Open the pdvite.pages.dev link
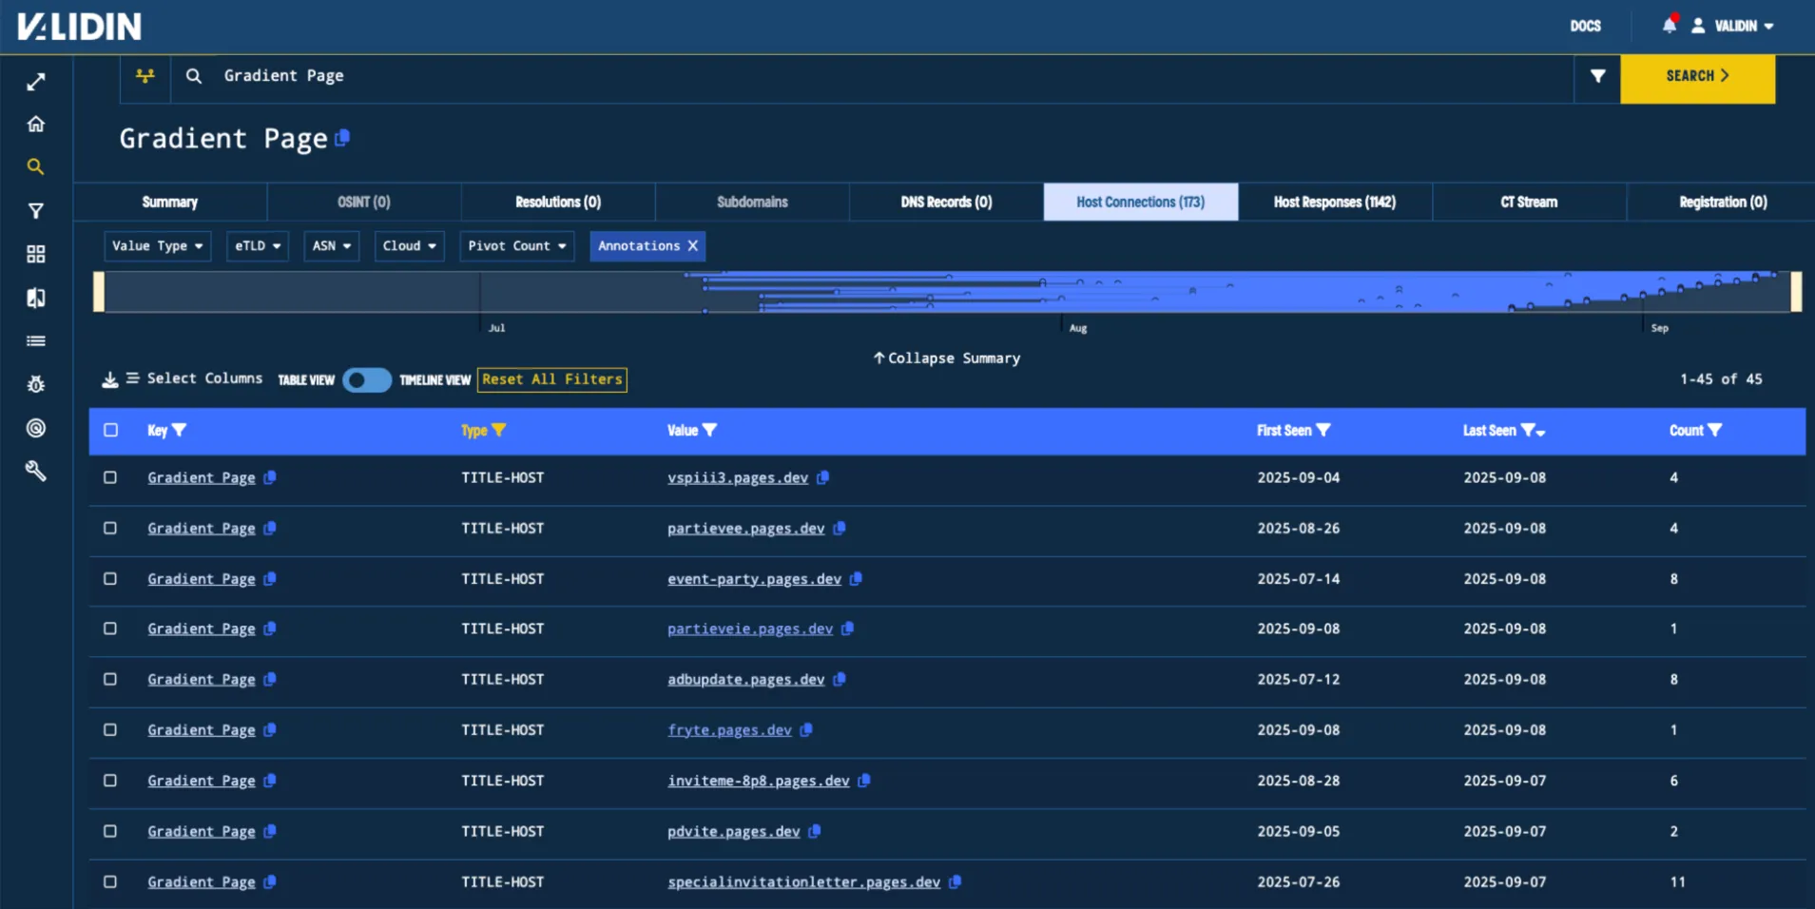The image size is (1815, 909). (x=734, y=831)
